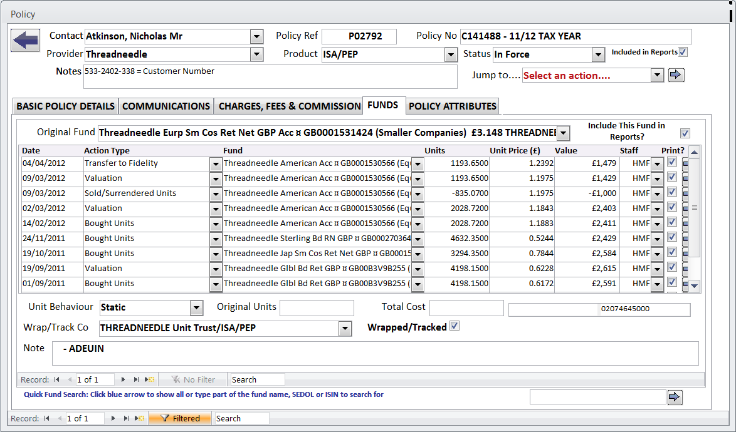Expand the Status dropdown
The image size is (736, 432).
tap(598, 54)
